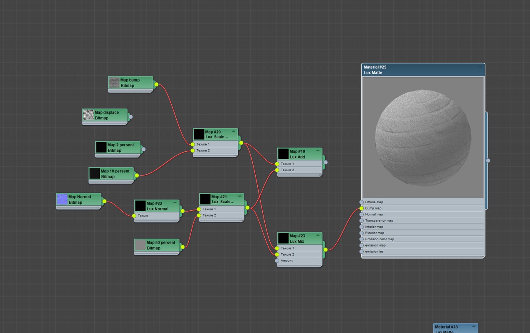This screenshot has width=530, height=333.
Task: Click the Map bump bitmap thumbnail
Action: [114, 83]
